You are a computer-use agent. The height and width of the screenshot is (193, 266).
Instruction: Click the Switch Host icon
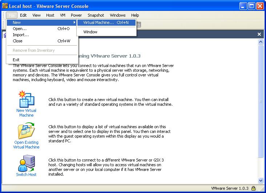tap(26, 163)
